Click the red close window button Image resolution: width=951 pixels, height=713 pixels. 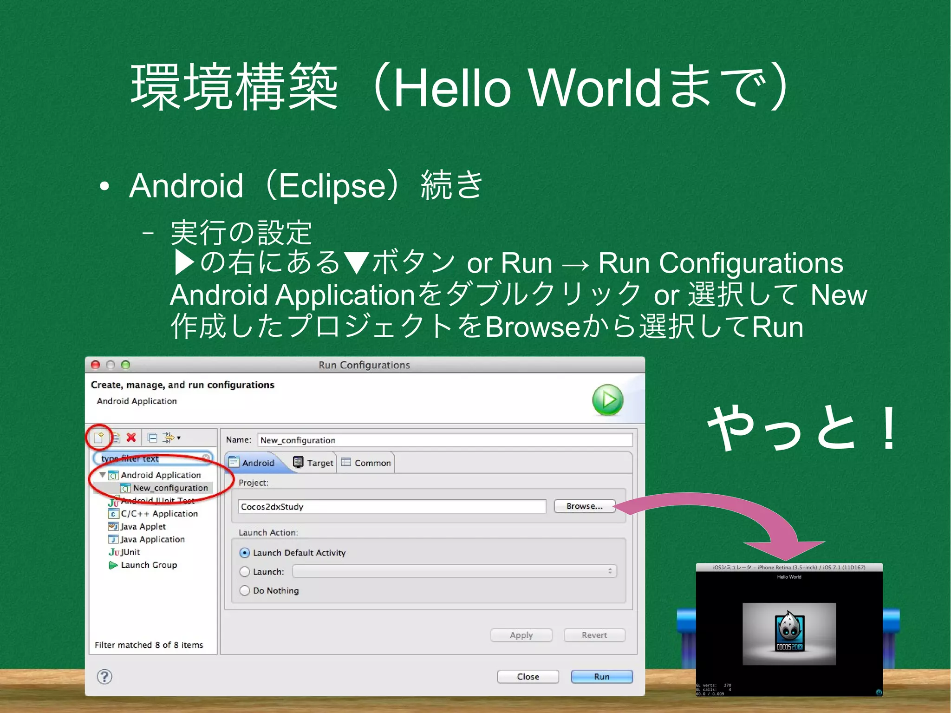pyautogui.click(x=96, y=365)
